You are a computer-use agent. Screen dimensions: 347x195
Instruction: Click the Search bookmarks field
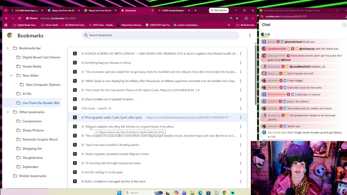coord(160,35)
